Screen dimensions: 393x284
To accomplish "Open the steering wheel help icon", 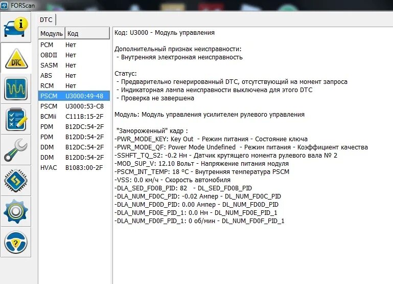I will click(15, 243).
